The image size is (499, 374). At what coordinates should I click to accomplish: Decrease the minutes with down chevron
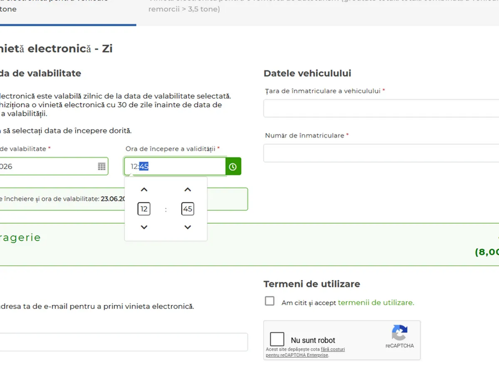pos(188,227)
